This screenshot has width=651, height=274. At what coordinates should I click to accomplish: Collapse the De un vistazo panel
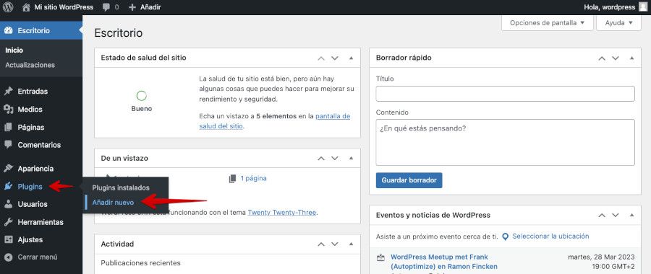point(352,158)
